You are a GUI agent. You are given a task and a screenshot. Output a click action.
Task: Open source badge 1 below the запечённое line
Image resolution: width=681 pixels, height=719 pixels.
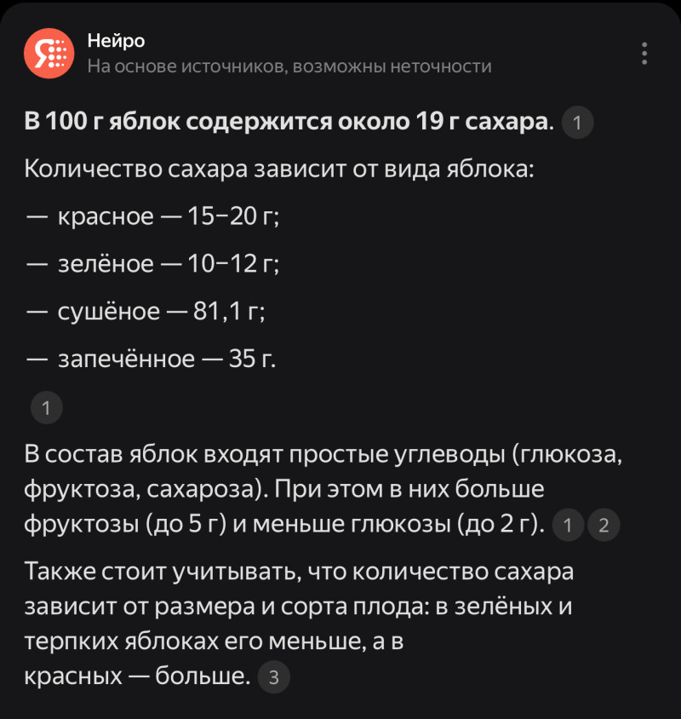[x=47, y=409]
